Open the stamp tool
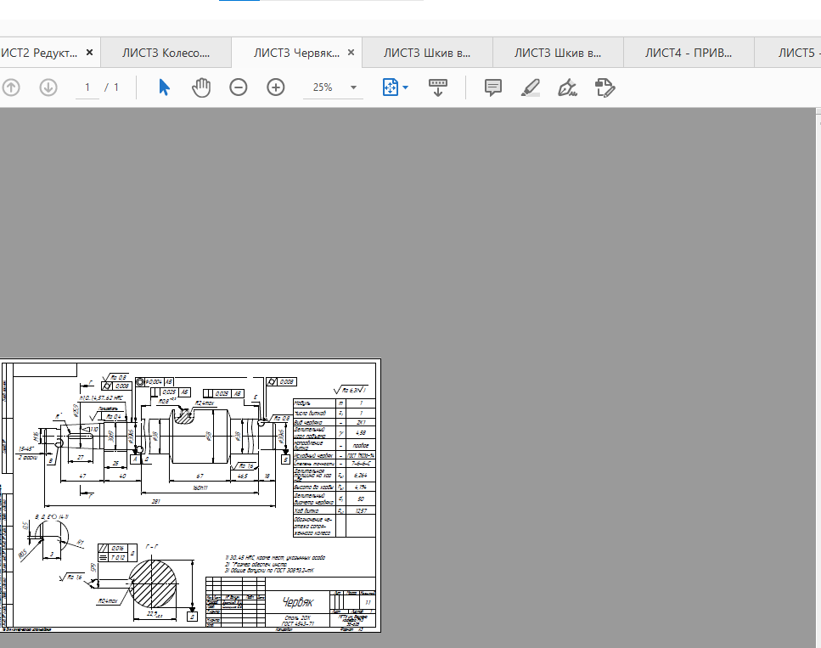821x648 pixels. point(605,87)
